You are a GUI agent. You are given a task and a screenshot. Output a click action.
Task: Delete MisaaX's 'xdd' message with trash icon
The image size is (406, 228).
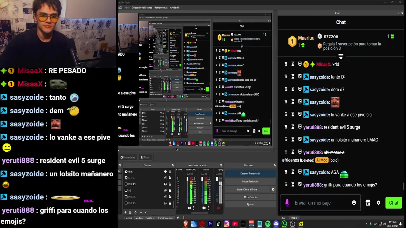pos(286,64)
